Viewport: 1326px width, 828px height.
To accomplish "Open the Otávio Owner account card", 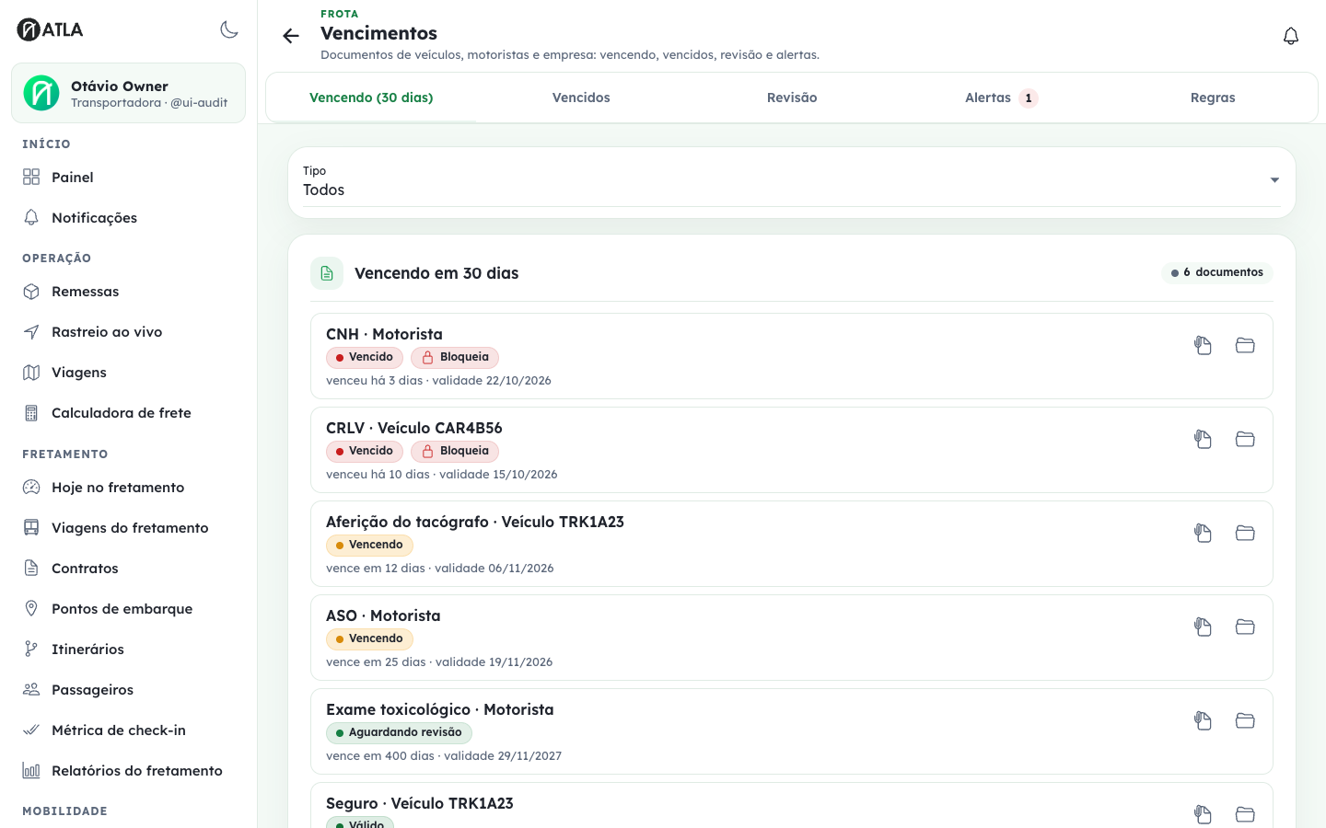I will (x=128, y=93).
